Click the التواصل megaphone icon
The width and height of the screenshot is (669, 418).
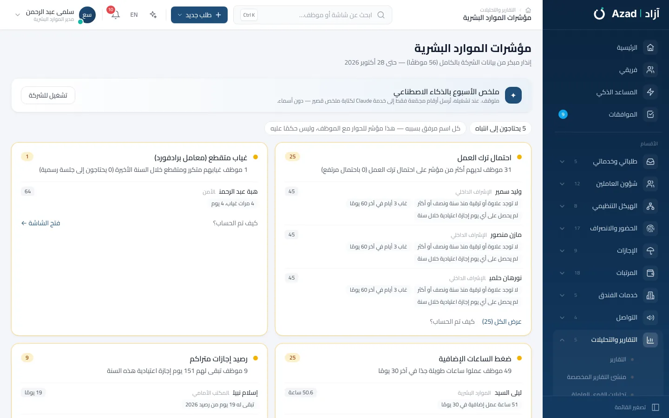(650, 318)
